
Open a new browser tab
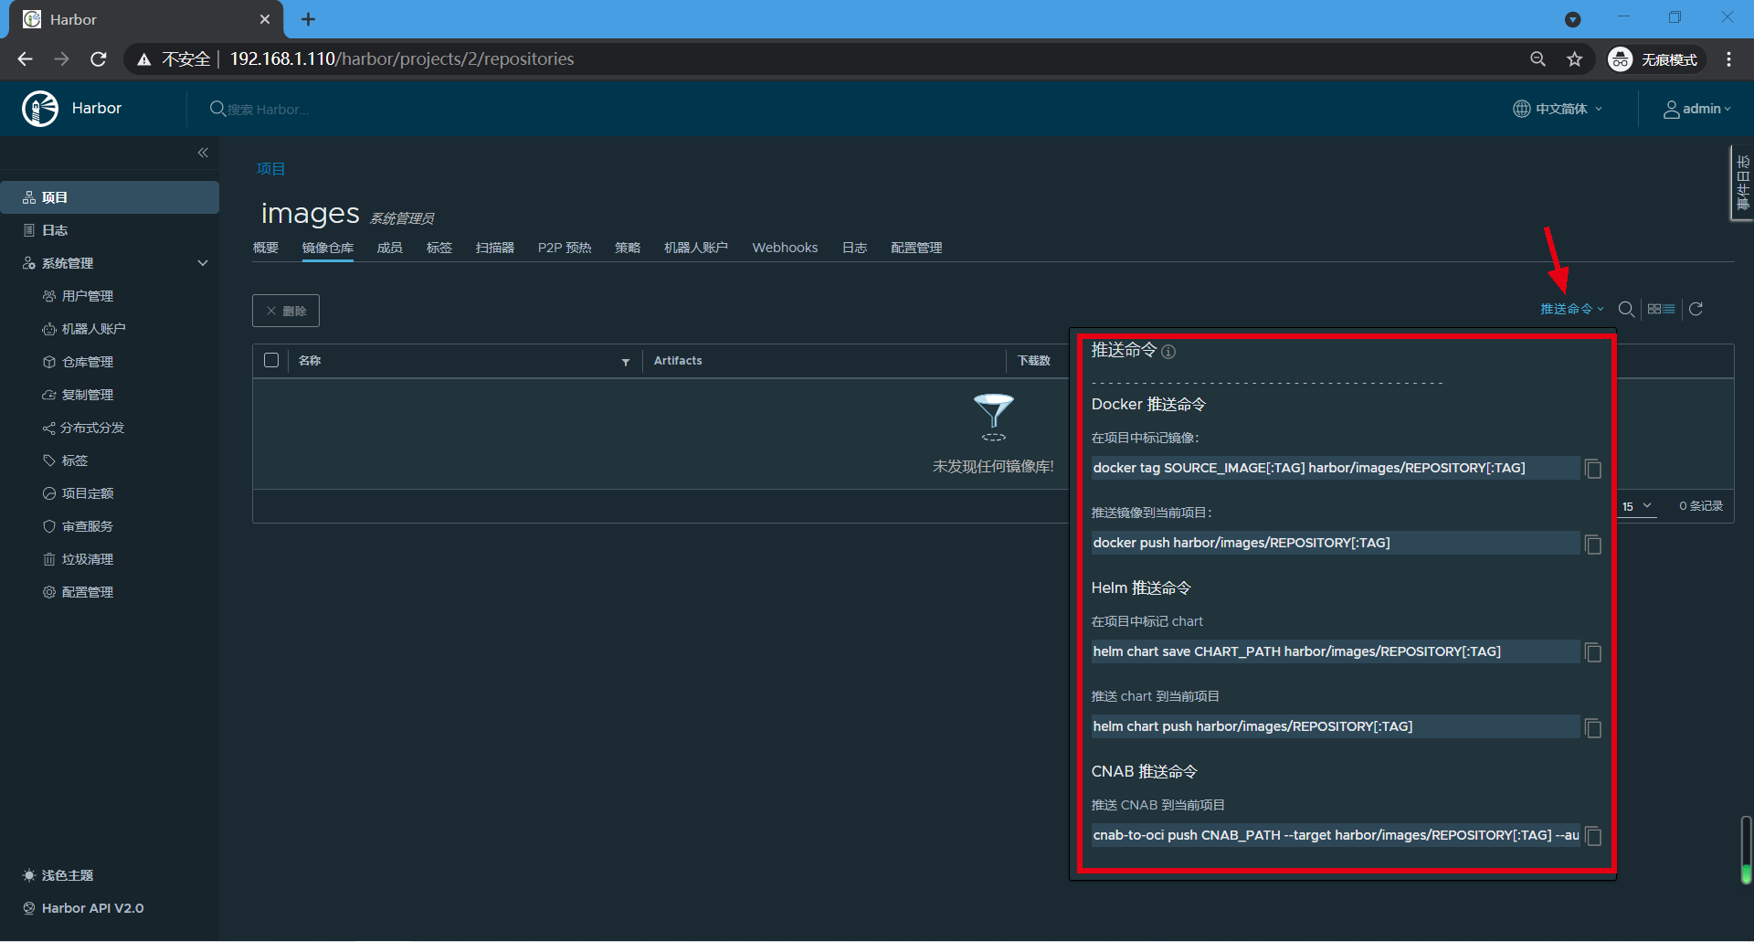click(x=308, y=19)
